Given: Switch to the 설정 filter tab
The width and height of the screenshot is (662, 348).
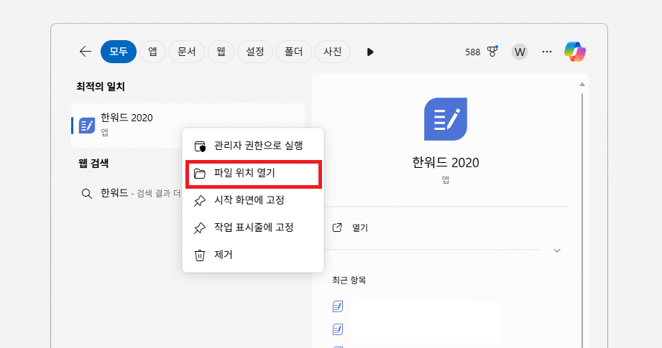Looking at the screenshot, I should [x=255, y=52].
